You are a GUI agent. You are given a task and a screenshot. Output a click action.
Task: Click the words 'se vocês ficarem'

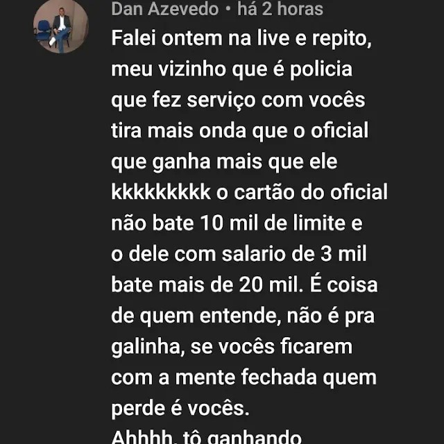tap(271, 348)
